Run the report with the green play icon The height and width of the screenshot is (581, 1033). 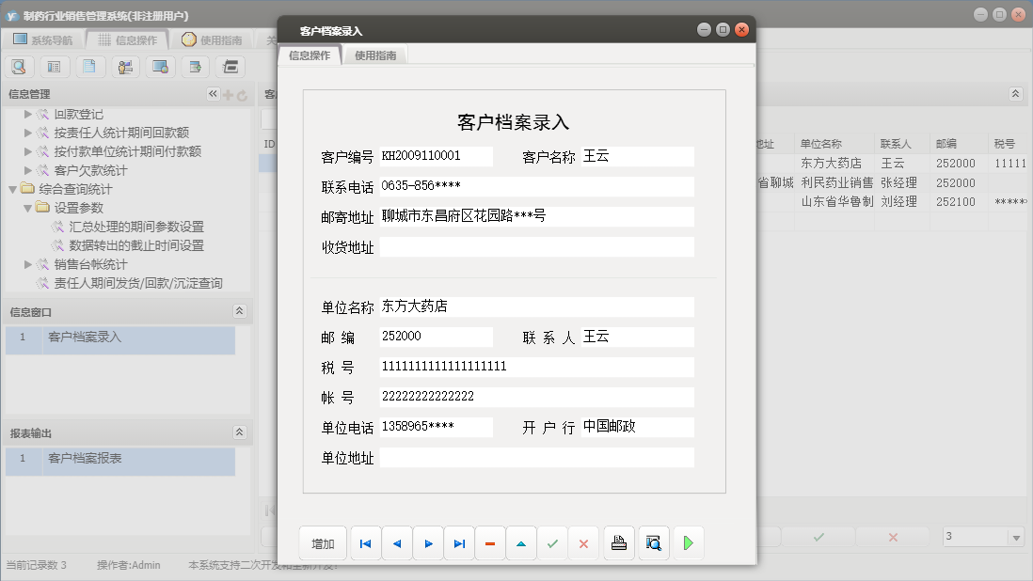[x=688, y=542]
